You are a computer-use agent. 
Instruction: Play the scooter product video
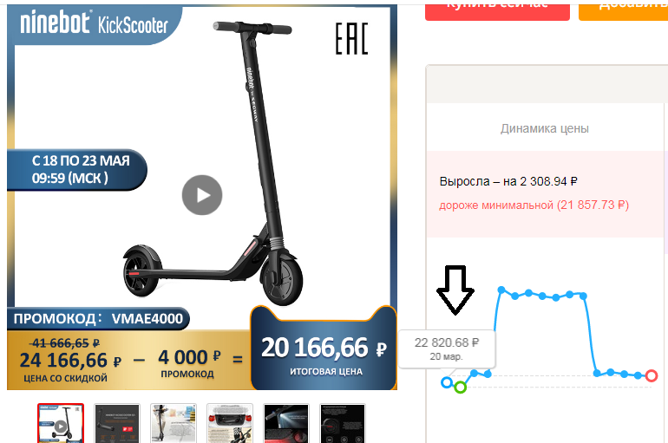click(202, 195)
